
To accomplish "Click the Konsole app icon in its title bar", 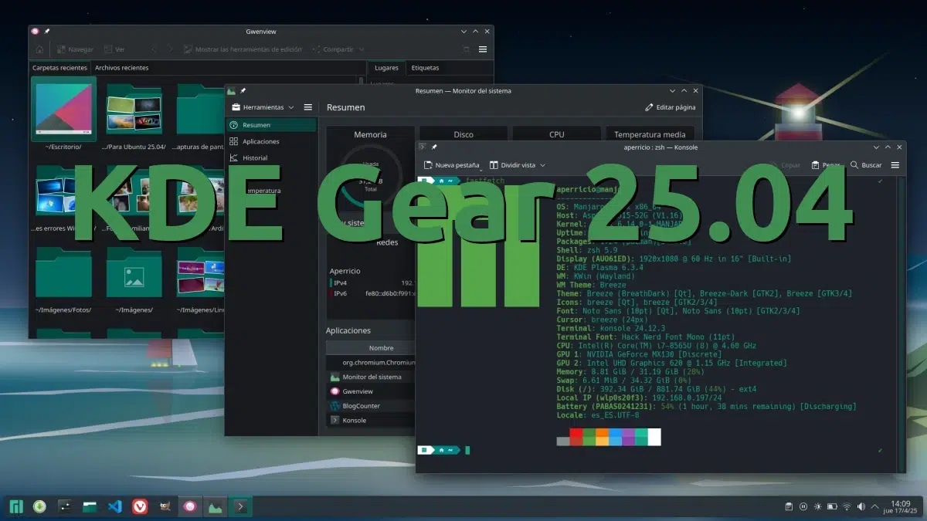I will (423, 147).
